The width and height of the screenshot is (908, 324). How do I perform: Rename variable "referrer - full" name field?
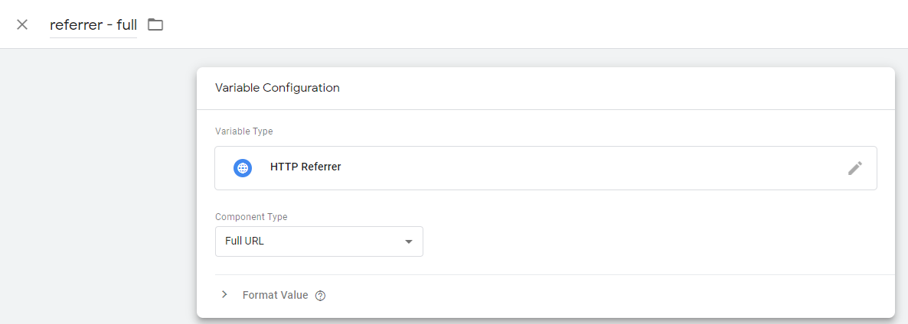tap(93, 24)
